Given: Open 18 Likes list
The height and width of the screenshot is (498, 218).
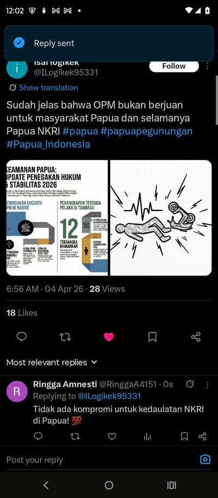Looking at the screenshot, I should [x=22, y=313].
